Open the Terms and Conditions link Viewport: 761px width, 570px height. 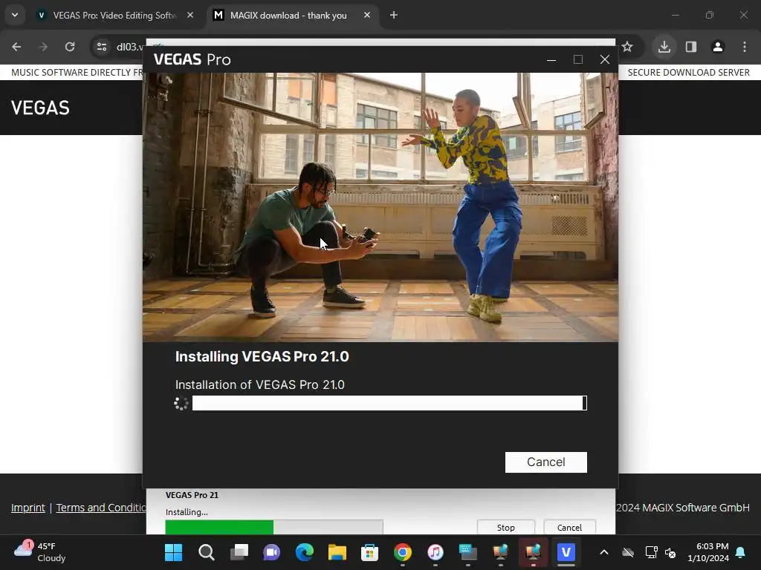(100, 508)
